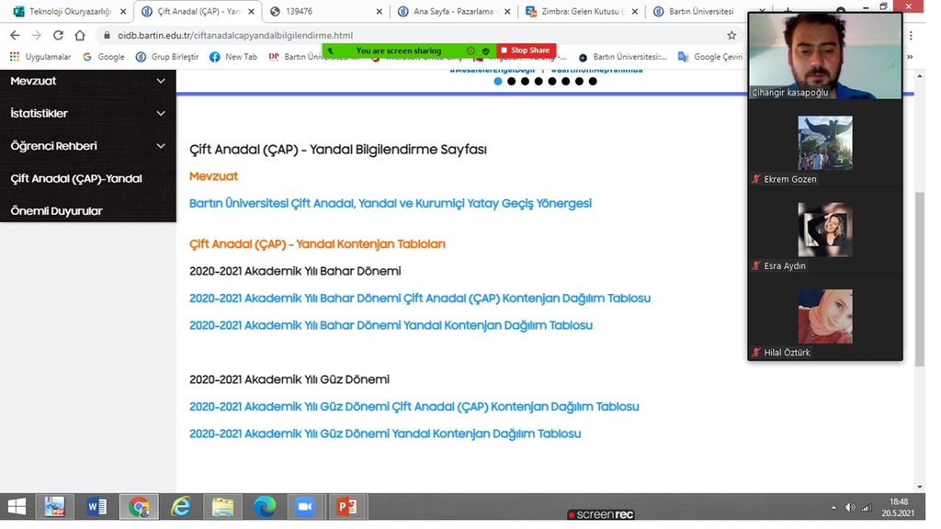
Task: Select the first blue carousel dot
Action: (498, 81)
